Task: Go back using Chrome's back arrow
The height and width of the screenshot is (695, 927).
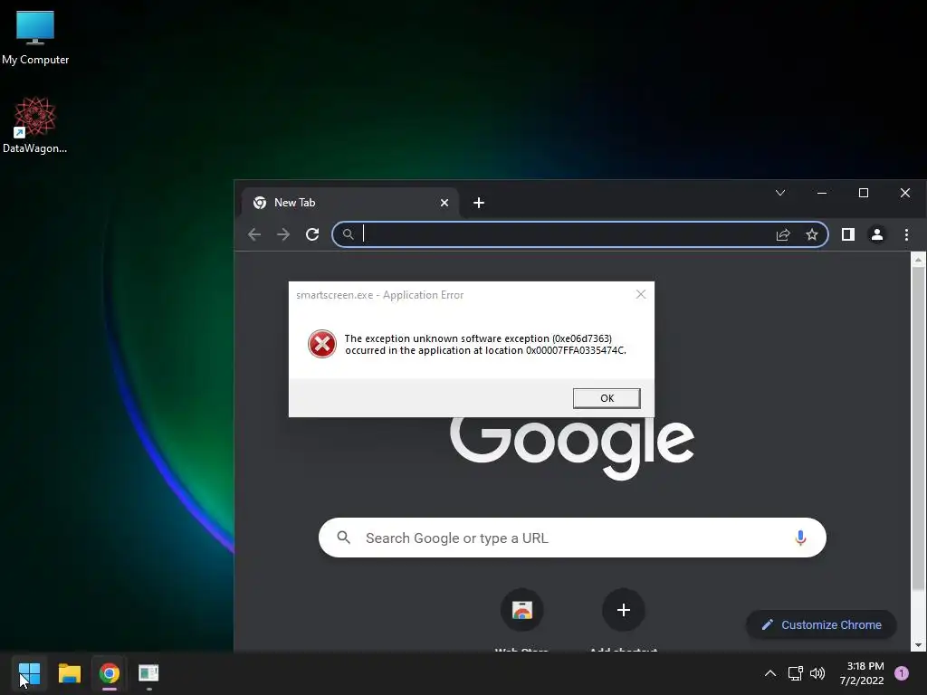Action: point(254,234)
